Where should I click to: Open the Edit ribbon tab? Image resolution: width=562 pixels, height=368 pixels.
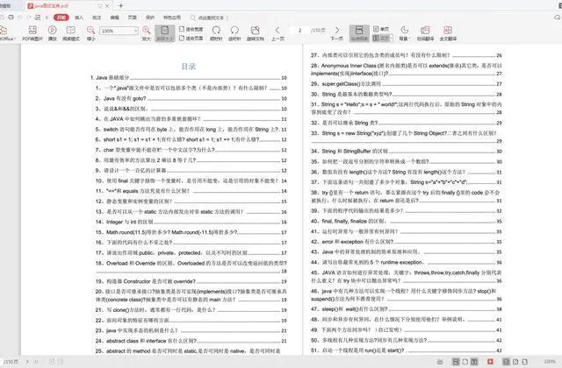[115, 18]
